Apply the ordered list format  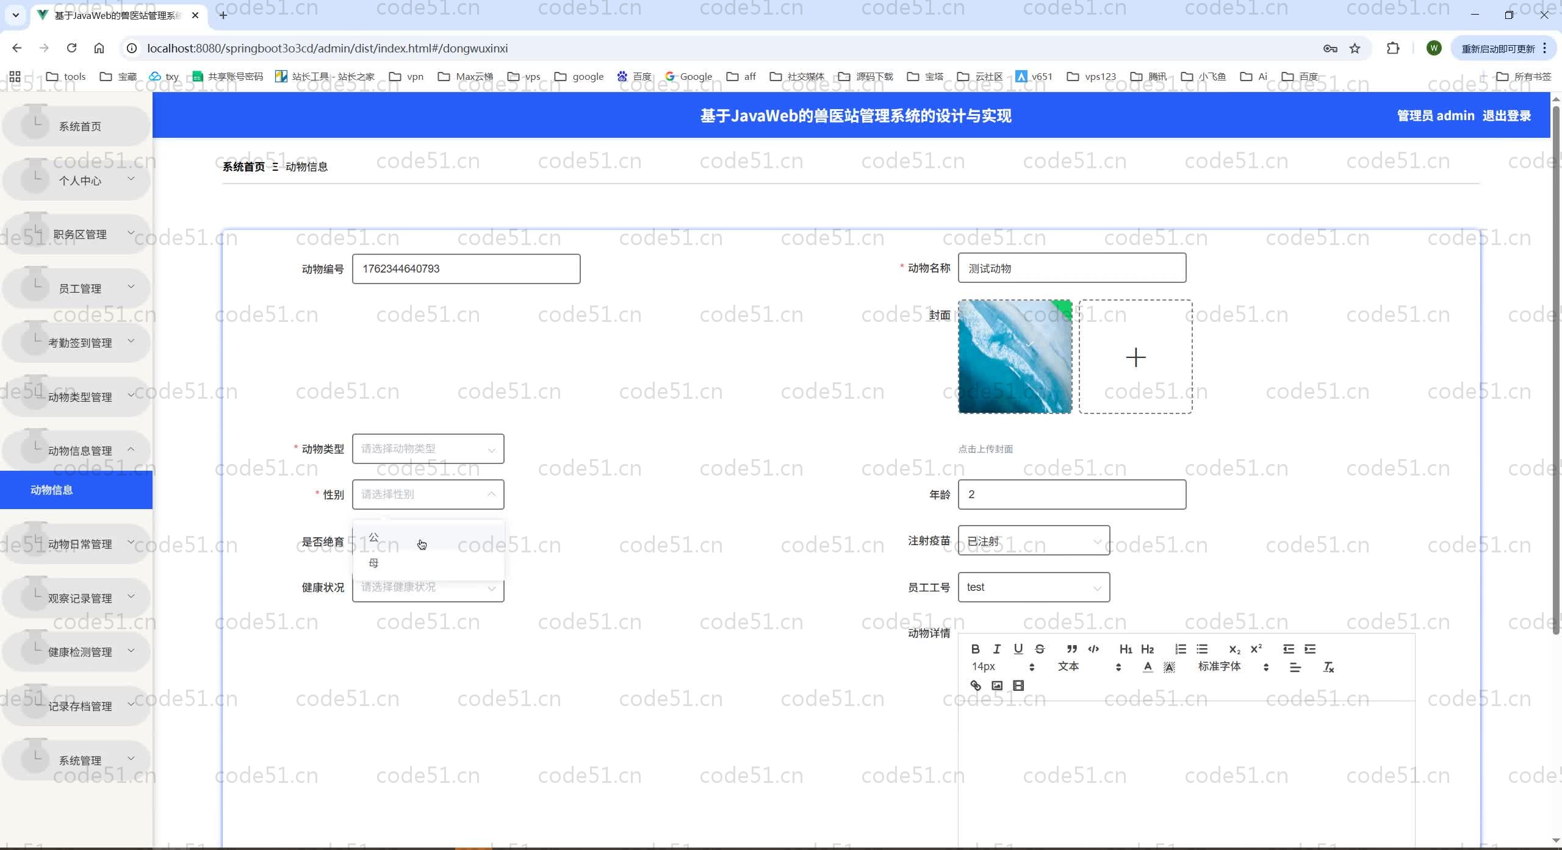pyautogui.click(x=1181, y=649)
